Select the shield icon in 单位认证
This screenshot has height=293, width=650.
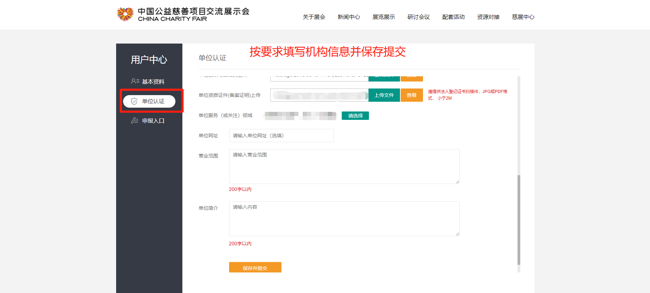coord(134,101)
